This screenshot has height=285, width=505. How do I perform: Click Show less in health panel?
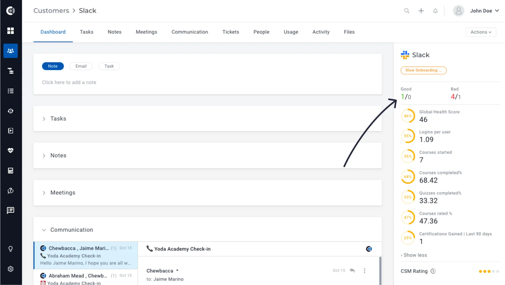pyautogui.click(x=414, y=255)
